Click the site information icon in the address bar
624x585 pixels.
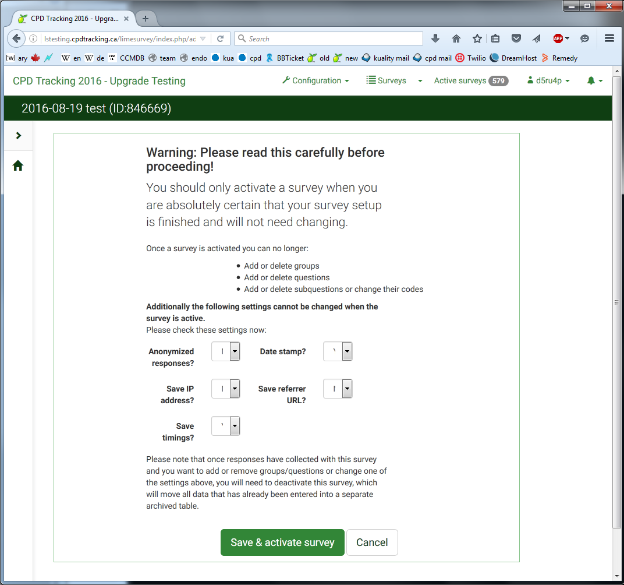tap(33, 38)
